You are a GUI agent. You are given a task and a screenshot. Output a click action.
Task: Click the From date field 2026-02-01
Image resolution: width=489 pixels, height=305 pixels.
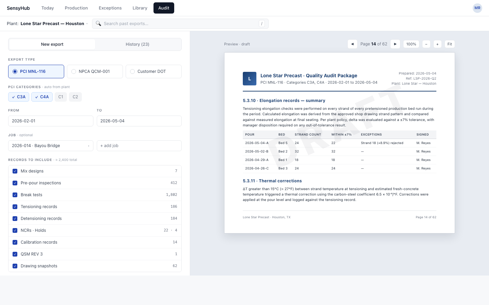click(51, 121)
